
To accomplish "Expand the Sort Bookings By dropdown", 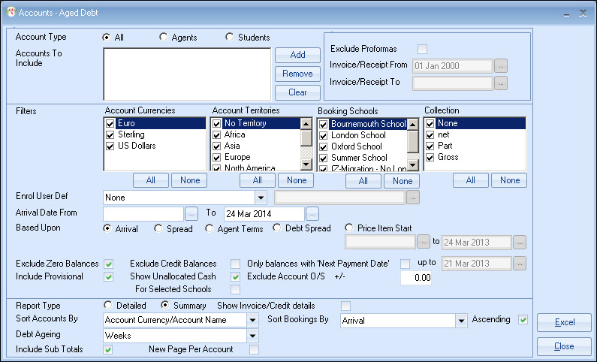I will click(x=461, y=321).
